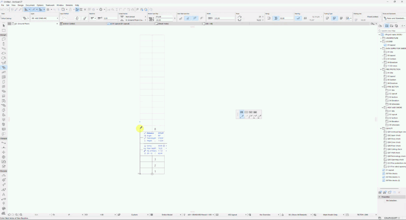The height and width of the screenshot is (220, 406).
Task: Click the delete X icon in the Navigator bottom bar
Action: pyautogui.click(x=399, y=192)
